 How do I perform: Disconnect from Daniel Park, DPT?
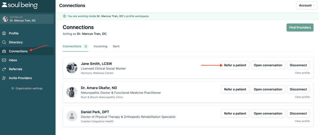pos(298,114)
